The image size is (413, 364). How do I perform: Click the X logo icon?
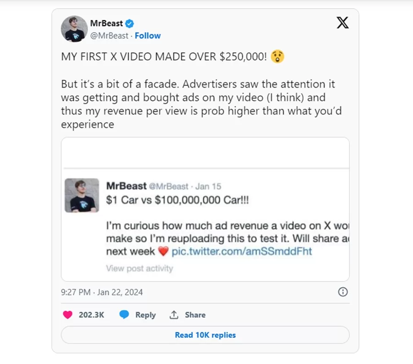pyautogui.click(x=342, y=22)
